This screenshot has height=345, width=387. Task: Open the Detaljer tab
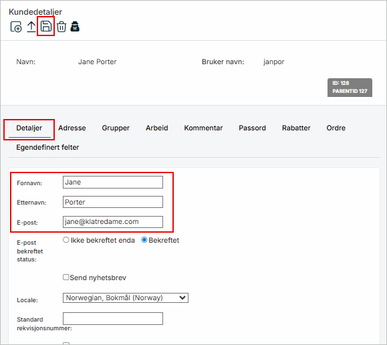coord(29,128)
